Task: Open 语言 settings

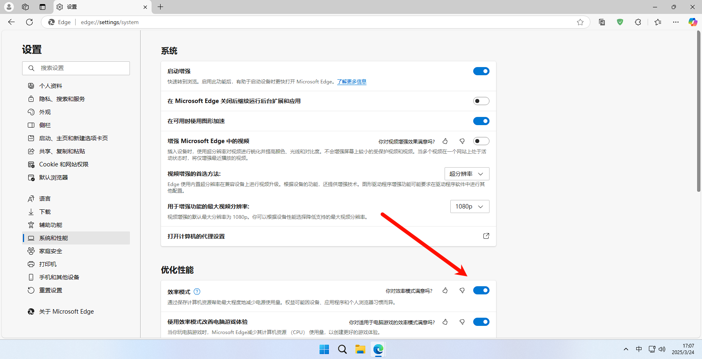Action: click(76, 199)
